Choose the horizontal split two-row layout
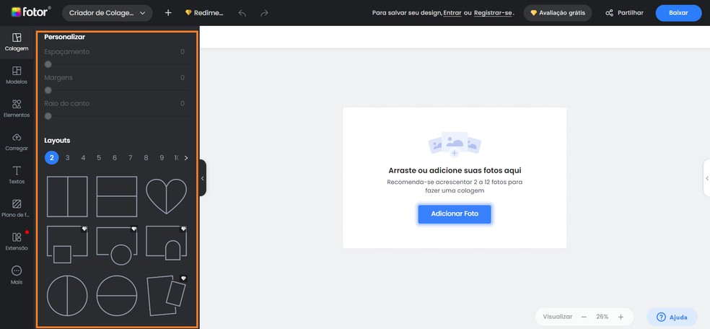 pyautogui.click(x=117, y=196)
